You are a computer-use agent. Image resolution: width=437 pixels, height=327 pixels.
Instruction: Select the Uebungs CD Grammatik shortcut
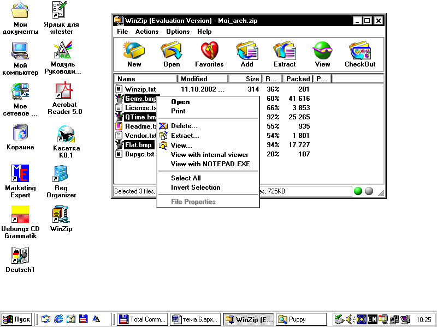20,222
